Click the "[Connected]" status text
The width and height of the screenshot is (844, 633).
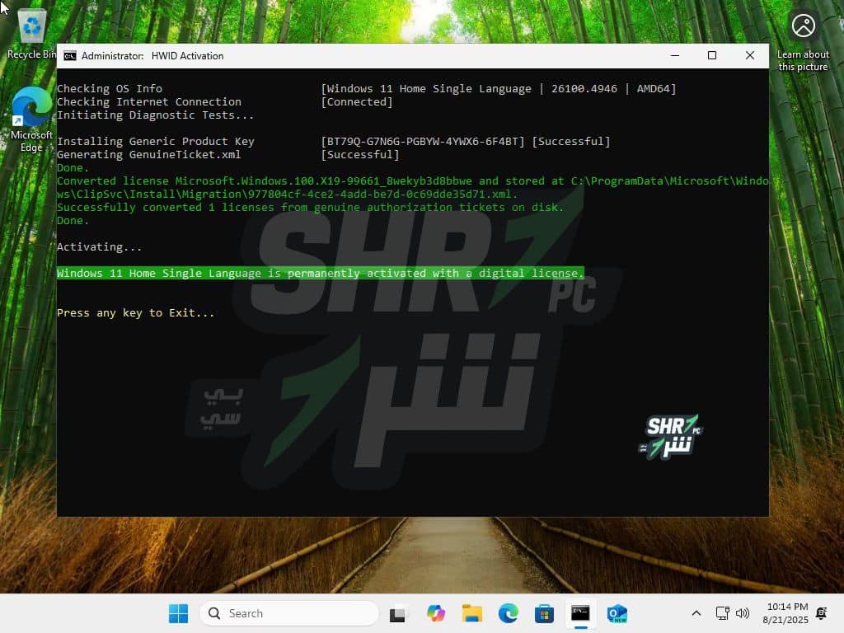357,101
